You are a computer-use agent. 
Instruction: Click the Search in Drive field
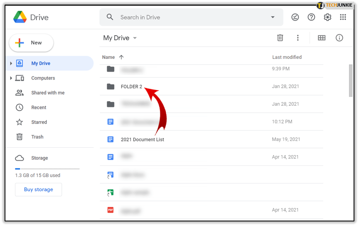[187, 17]
